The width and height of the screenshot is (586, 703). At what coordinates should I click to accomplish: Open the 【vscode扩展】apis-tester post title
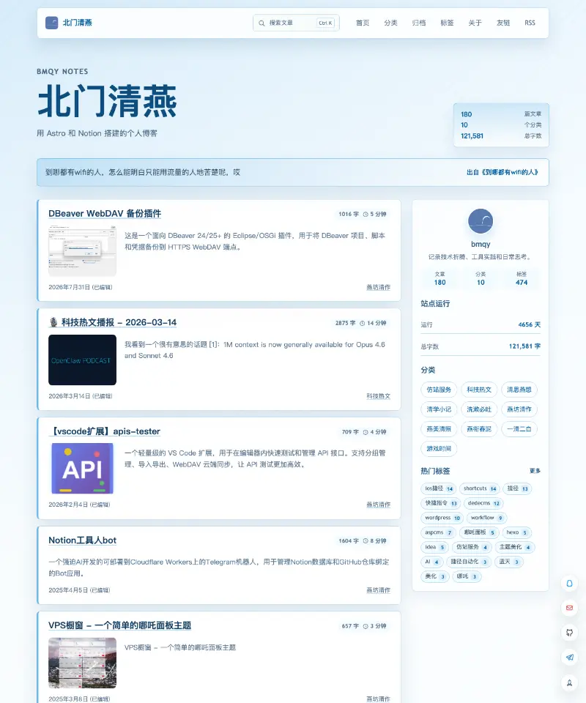pos(105,431)
